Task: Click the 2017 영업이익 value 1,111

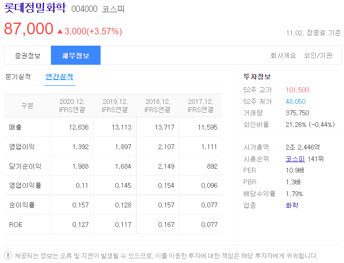Action: [x=209, y=147]
